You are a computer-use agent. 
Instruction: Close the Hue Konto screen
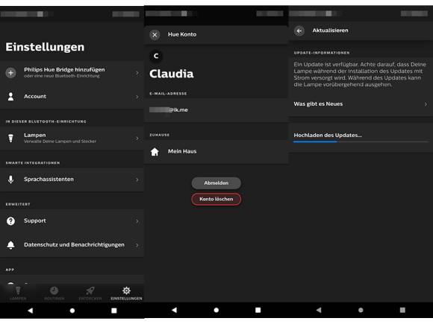coord(155,35)
